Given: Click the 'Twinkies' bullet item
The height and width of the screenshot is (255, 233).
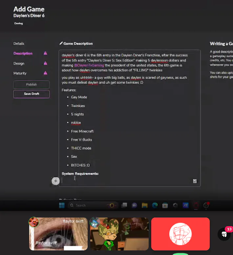Looking at the screenshot, I should 78,106.
